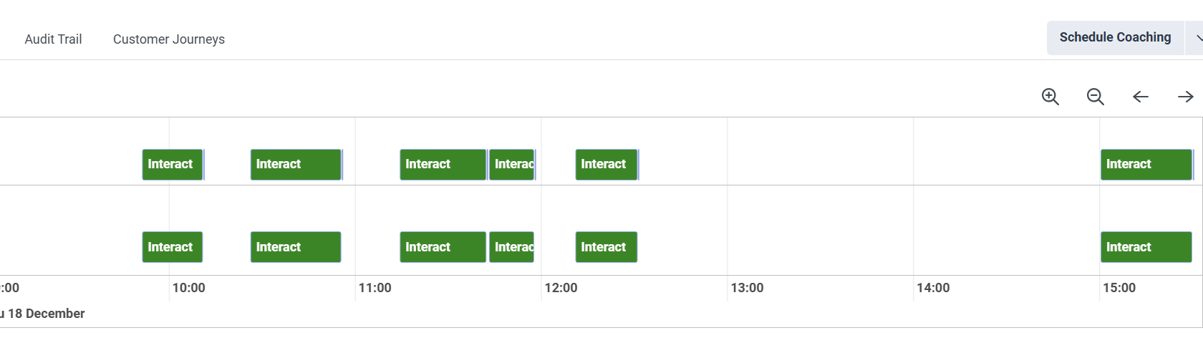The image size is (1203, 338).
Task: Open the Audit Trail tab
Action: [53, 39]
